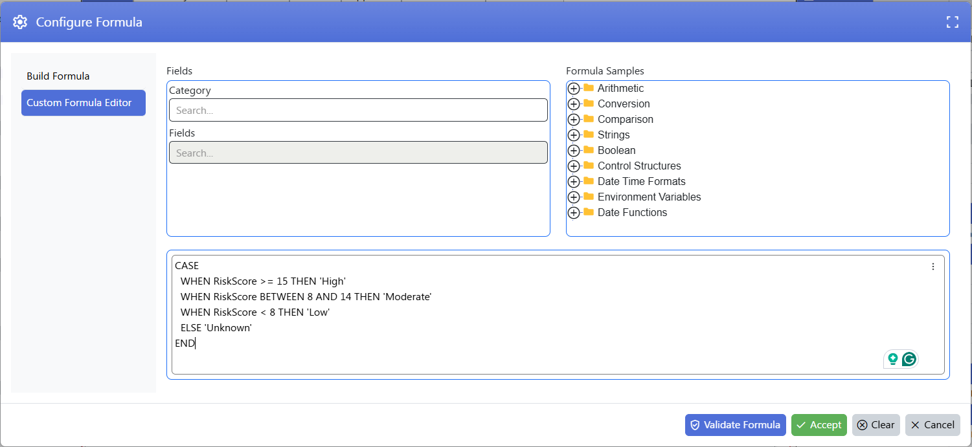Click the Configure Formula title text
Viewport: 972px width, 447px height.
(89, 22)
